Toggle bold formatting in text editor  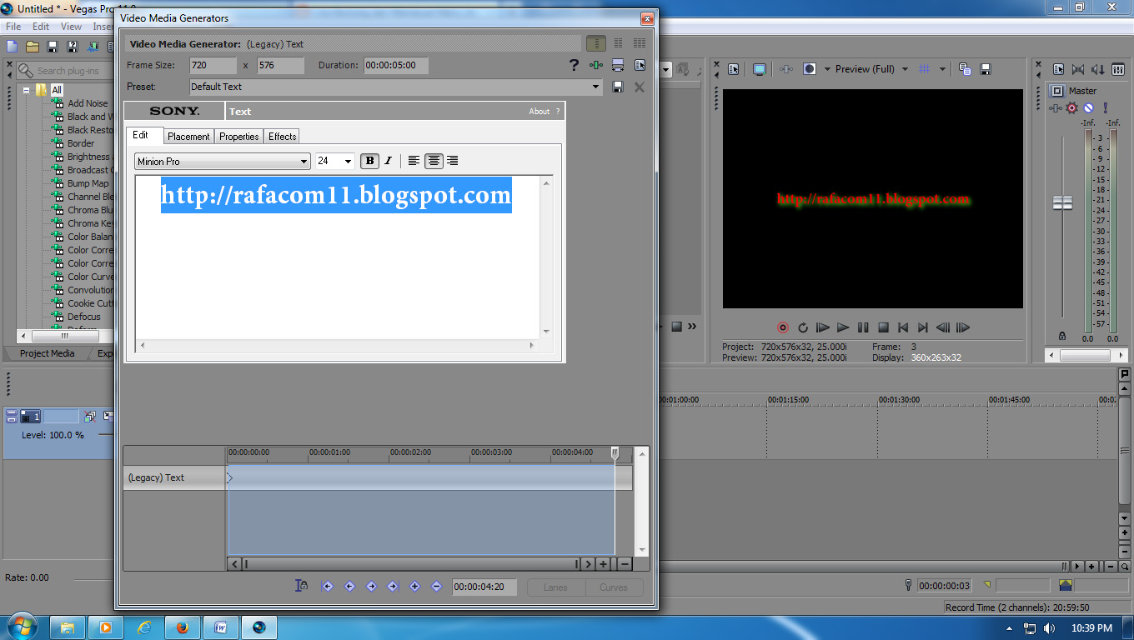pos(369,161)
